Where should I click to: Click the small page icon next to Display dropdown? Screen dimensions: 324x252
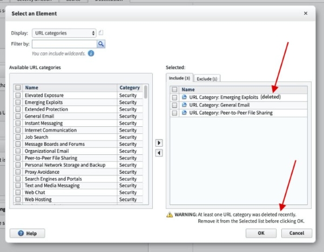click(101, 33)
